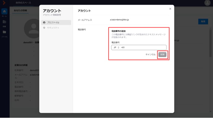This screenshot has width=213, height=120.
Task: Open the organization building icon in left navigation
Action: tap(4, 22)
